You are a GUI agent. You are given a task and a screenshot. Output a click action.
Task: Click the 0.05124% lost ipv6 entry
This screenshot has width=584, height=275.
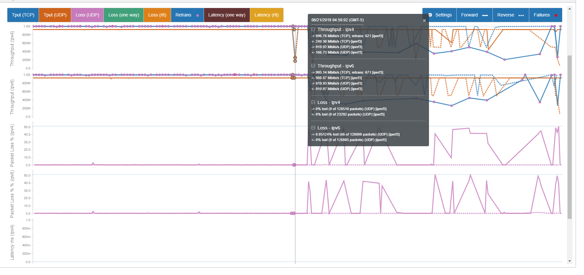355,134
